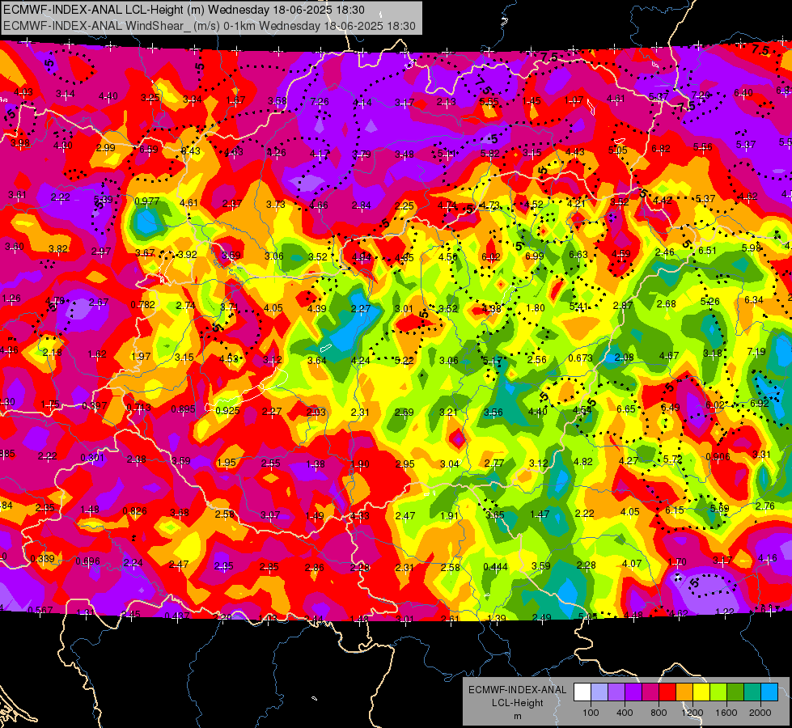Click the magenta swatch left of the 800 tick
The image size is (792, 728).
[x=650, y=692]
